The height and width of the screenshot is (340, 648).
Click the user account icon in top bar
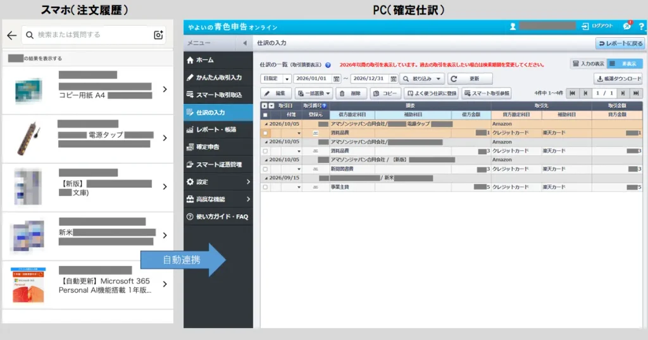tap(513, 27)
